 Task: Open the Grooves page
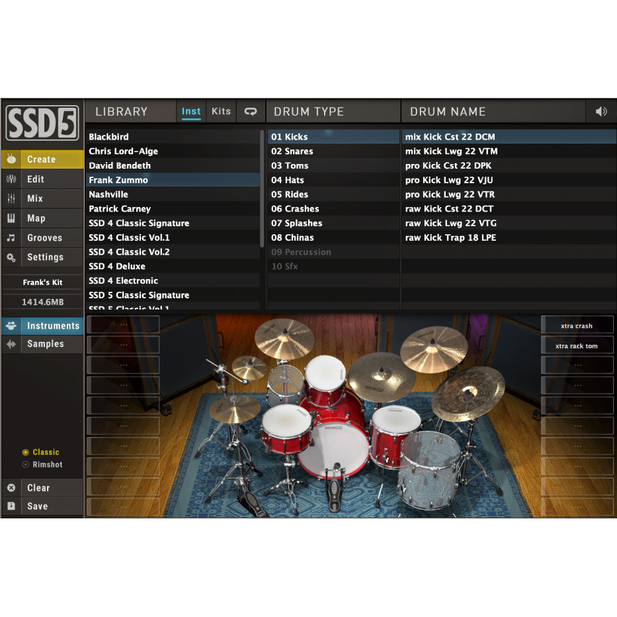[x=42, y=237]
